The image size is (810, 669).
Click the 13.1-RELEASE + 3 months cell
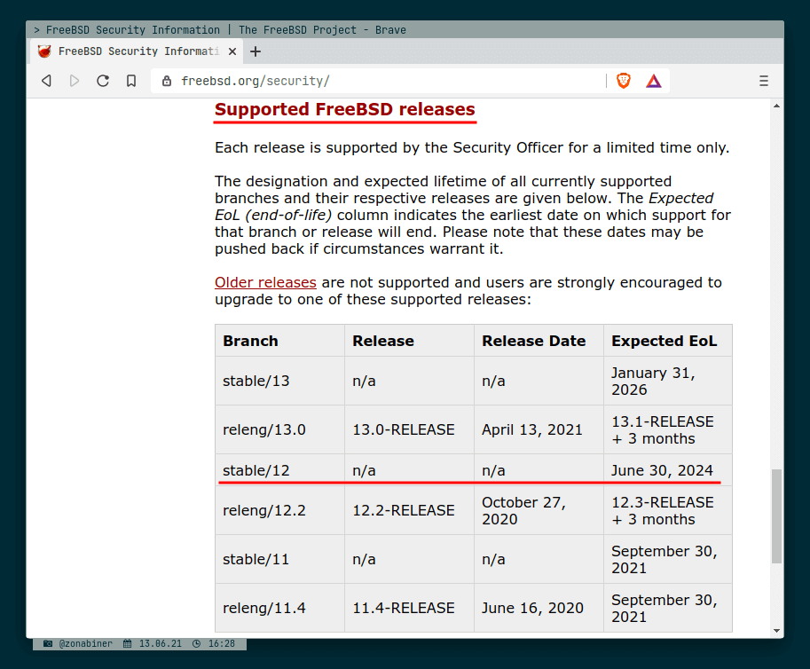point(668,429)
